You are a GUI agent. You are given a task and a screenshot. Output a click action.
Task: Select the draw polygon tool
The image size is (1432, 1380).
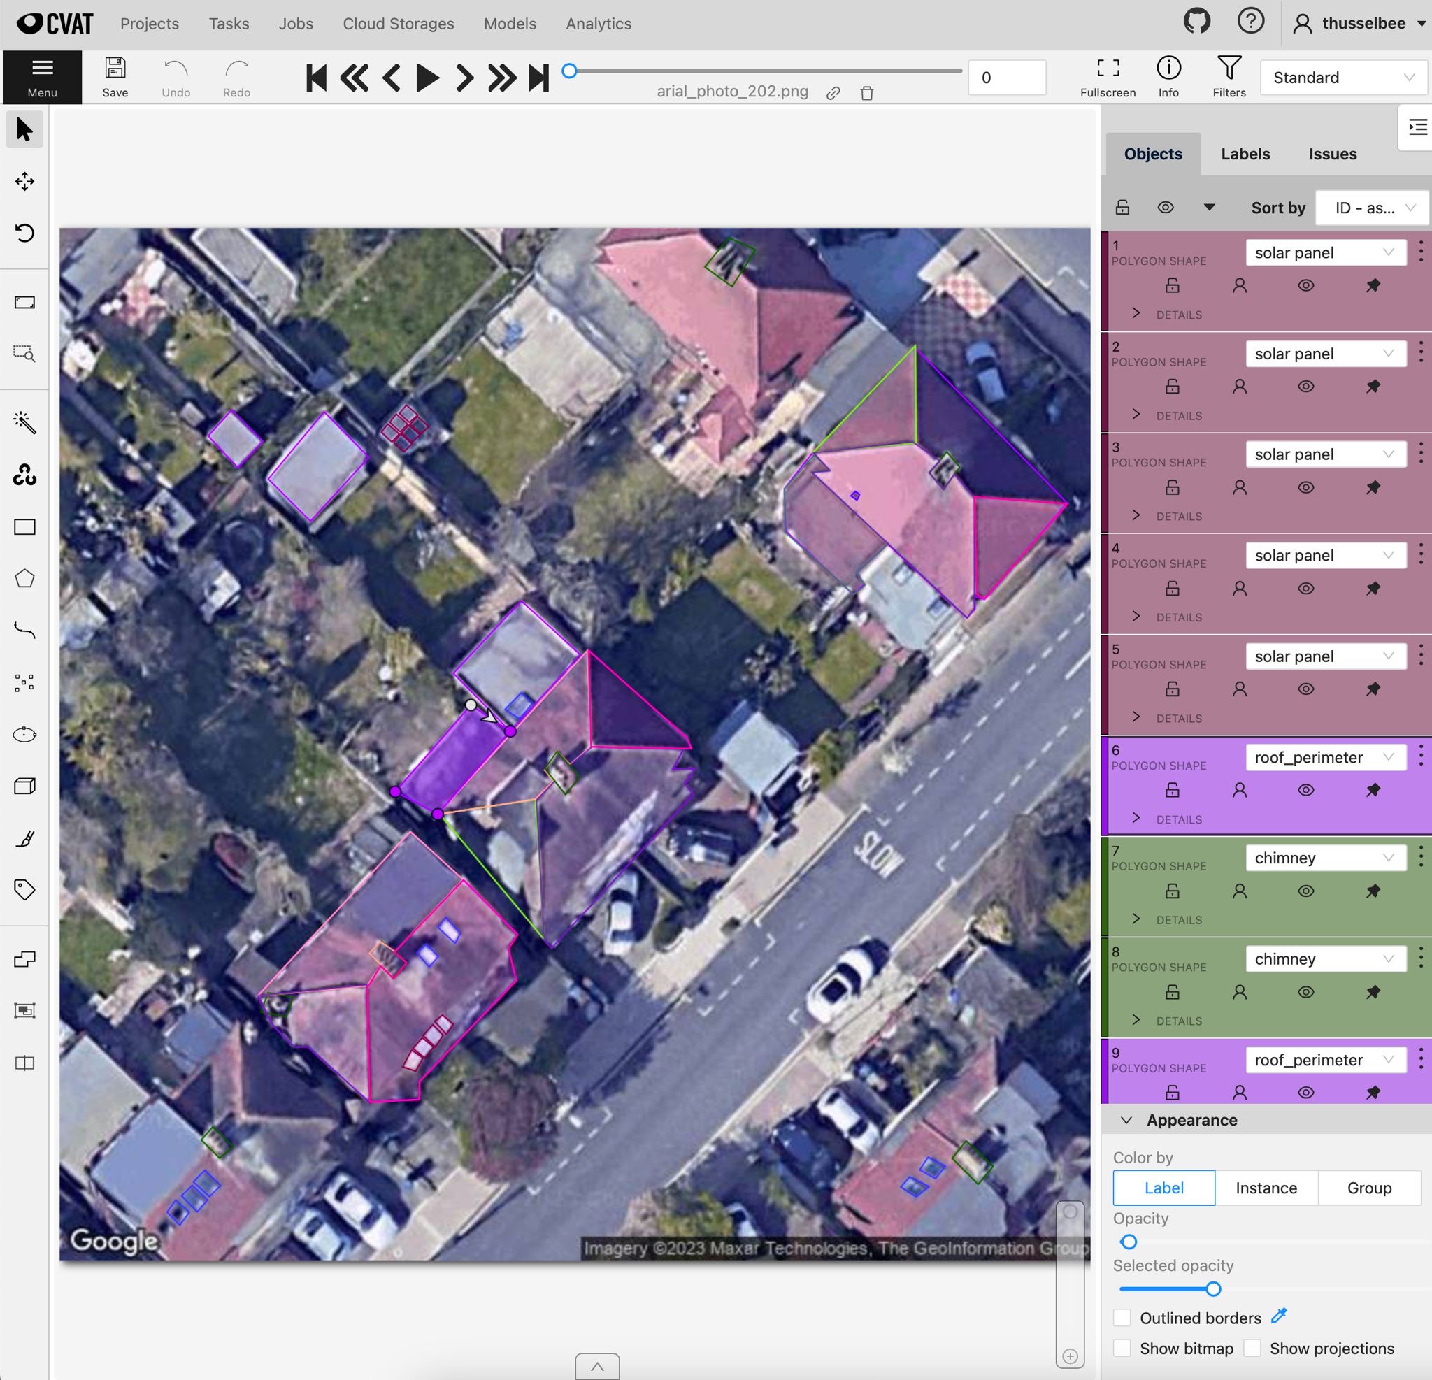[25, 579]
